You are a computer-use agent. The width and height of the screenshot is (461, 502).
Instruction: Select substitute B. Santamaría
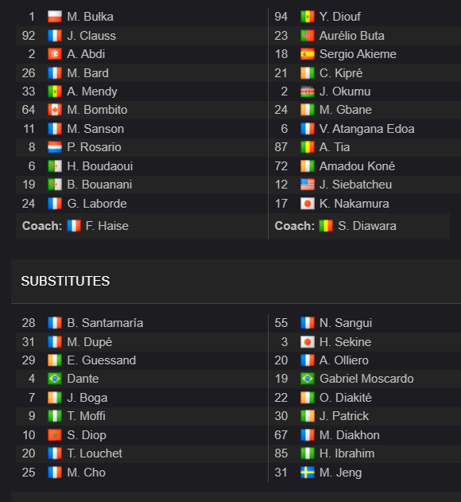(x=105, y=323)
